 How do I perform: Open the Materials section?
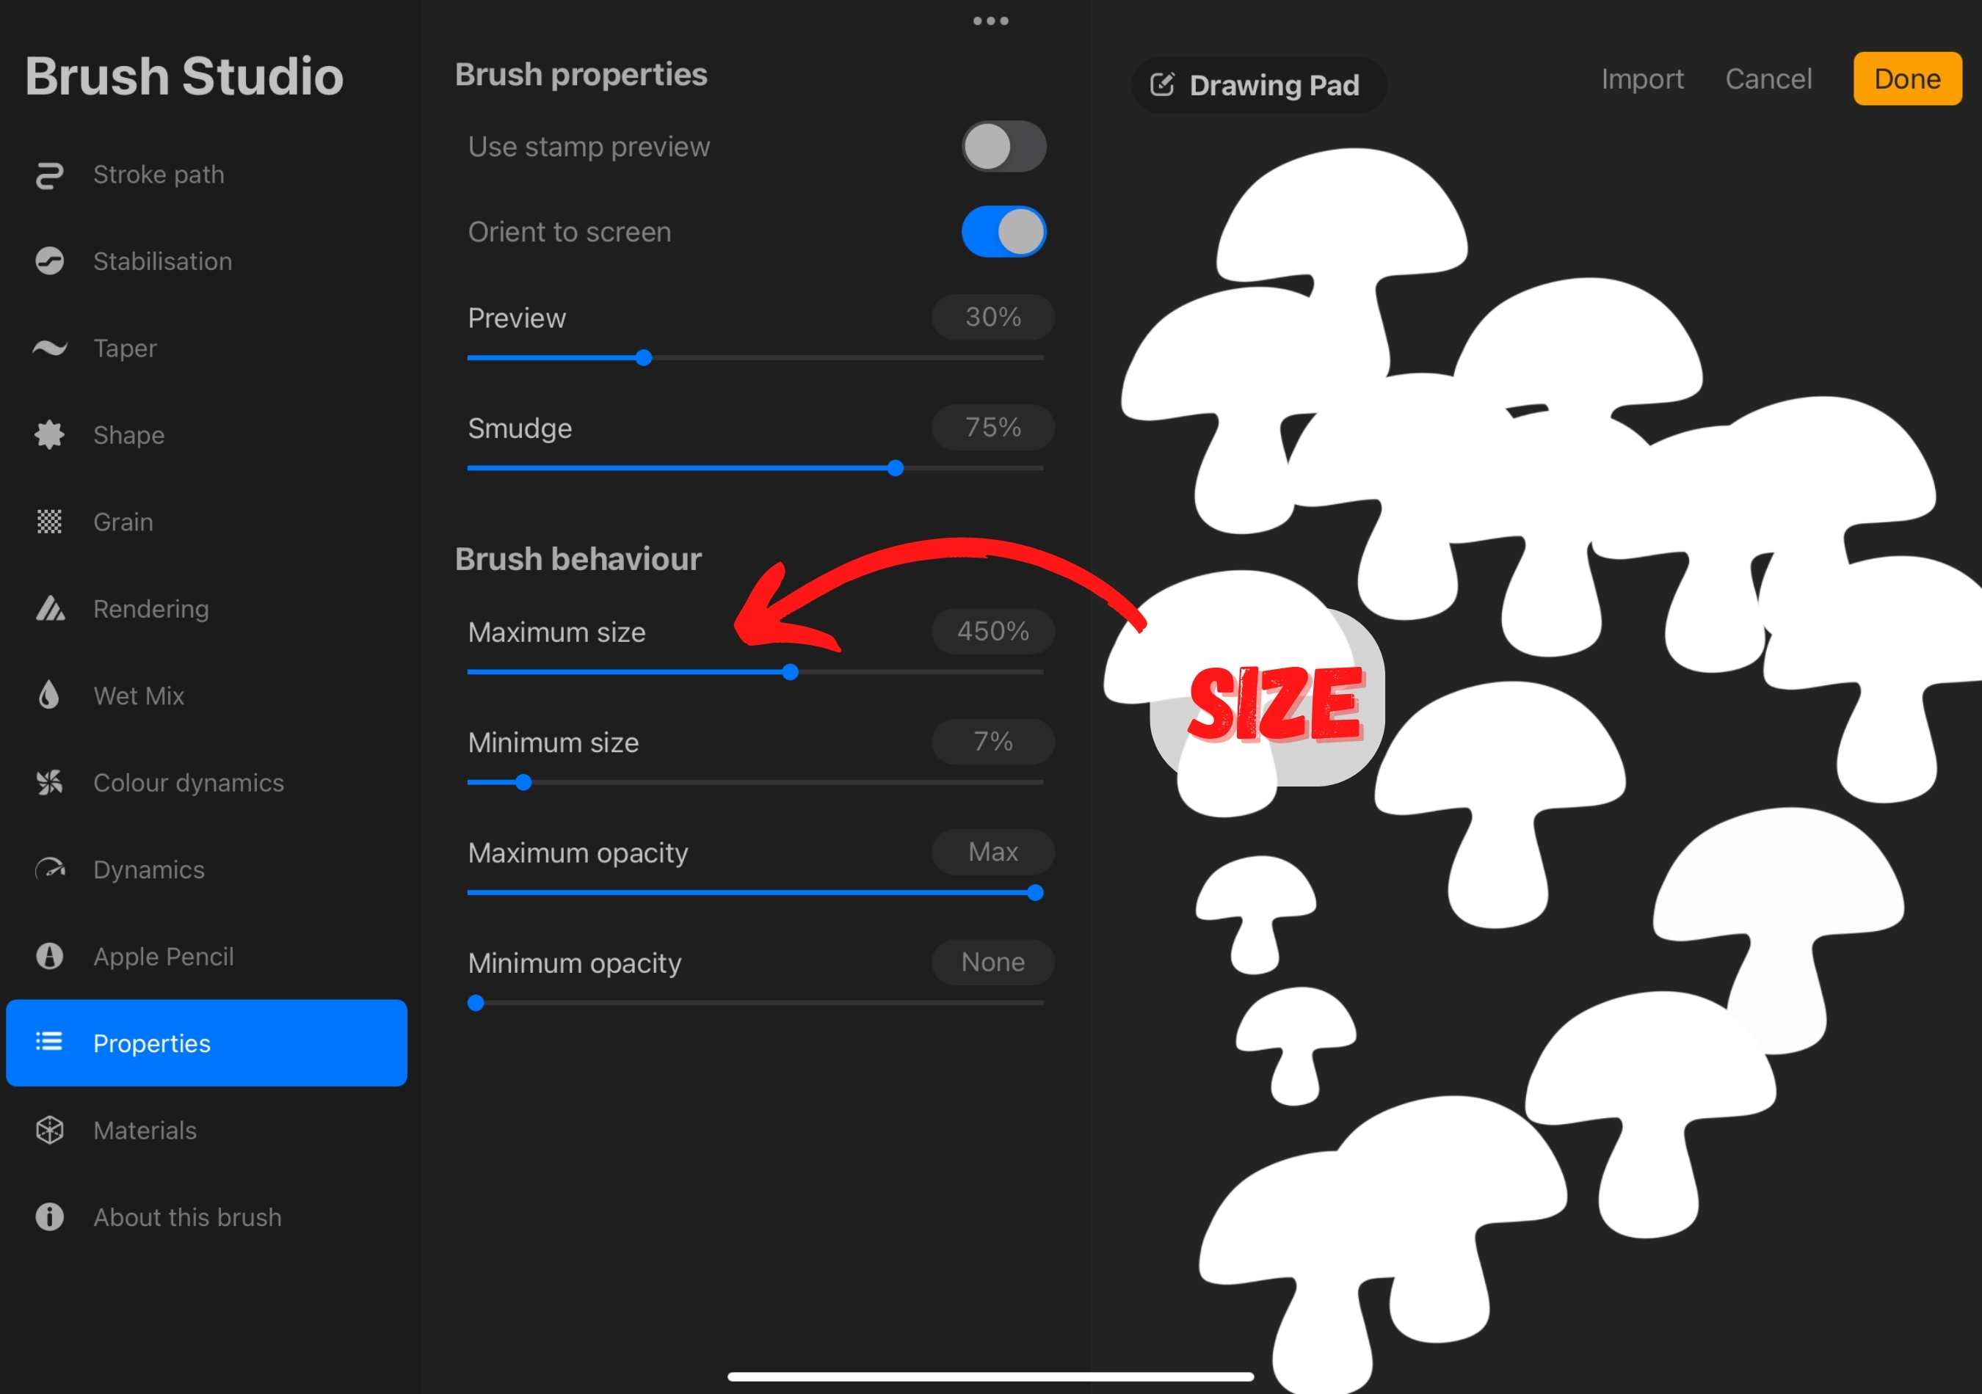pos(144,1130)
